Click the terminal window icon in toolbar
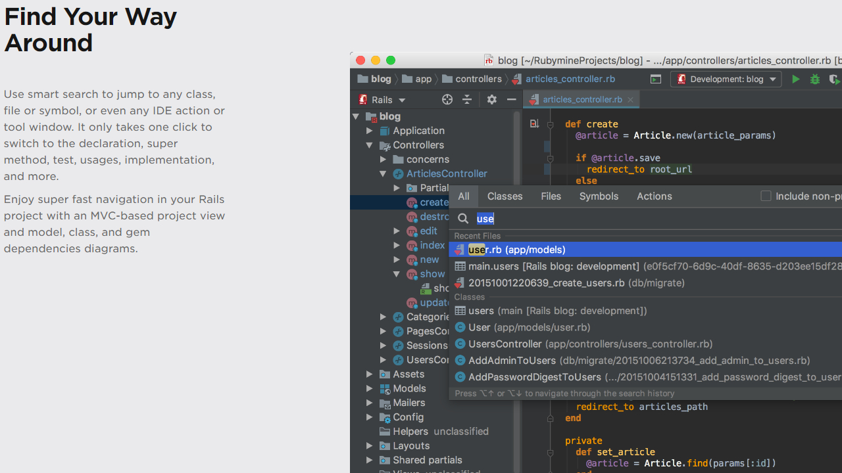 click(656, 79)
